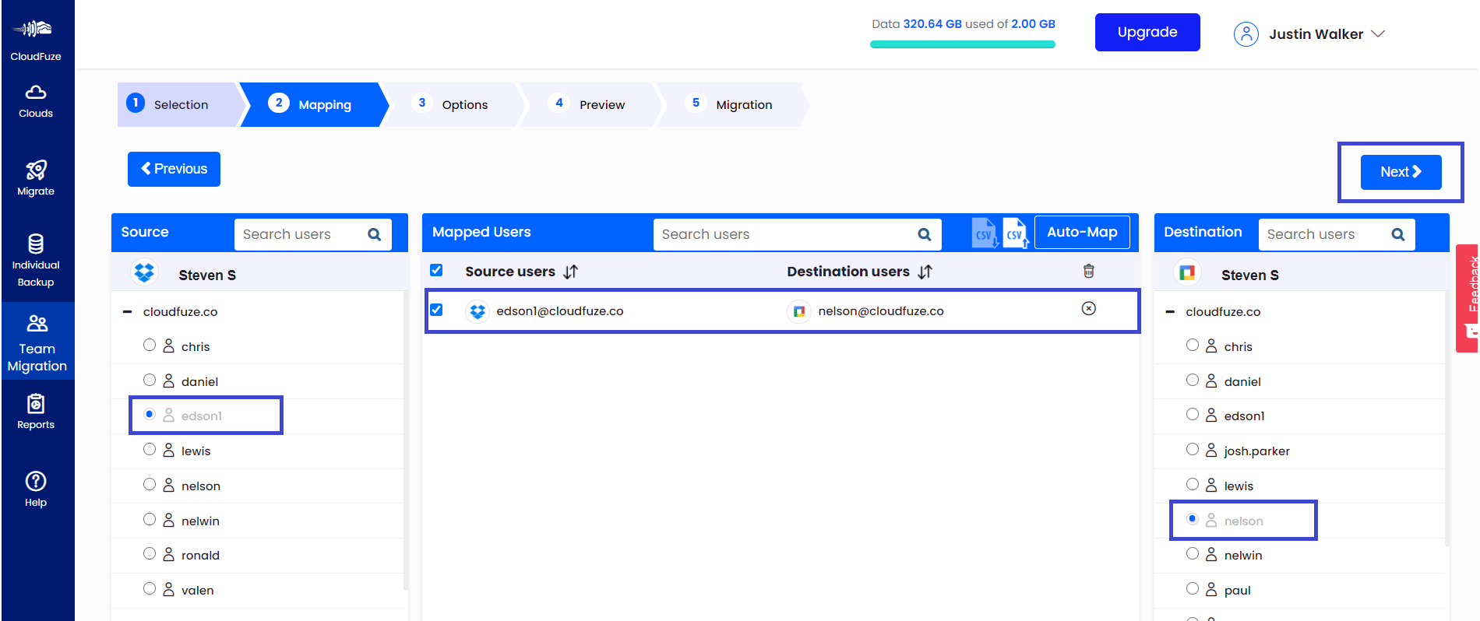The height and width of the screenshot is (621, 1480).
Task: Select destination user nelwin radio button
Action: tap(1193, 553)
